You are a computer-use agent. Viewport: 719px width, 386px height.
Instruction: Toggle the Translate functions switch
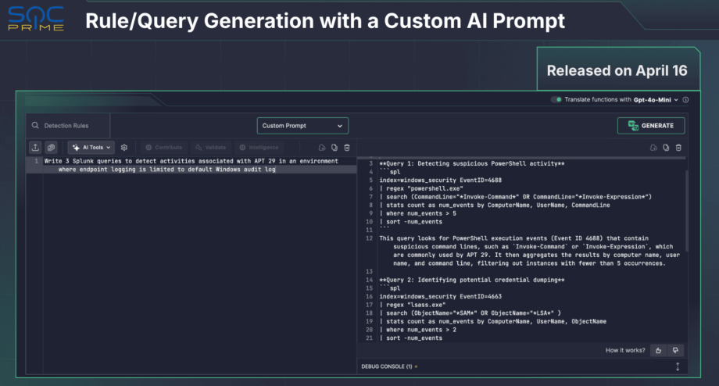tap(556, 100)
